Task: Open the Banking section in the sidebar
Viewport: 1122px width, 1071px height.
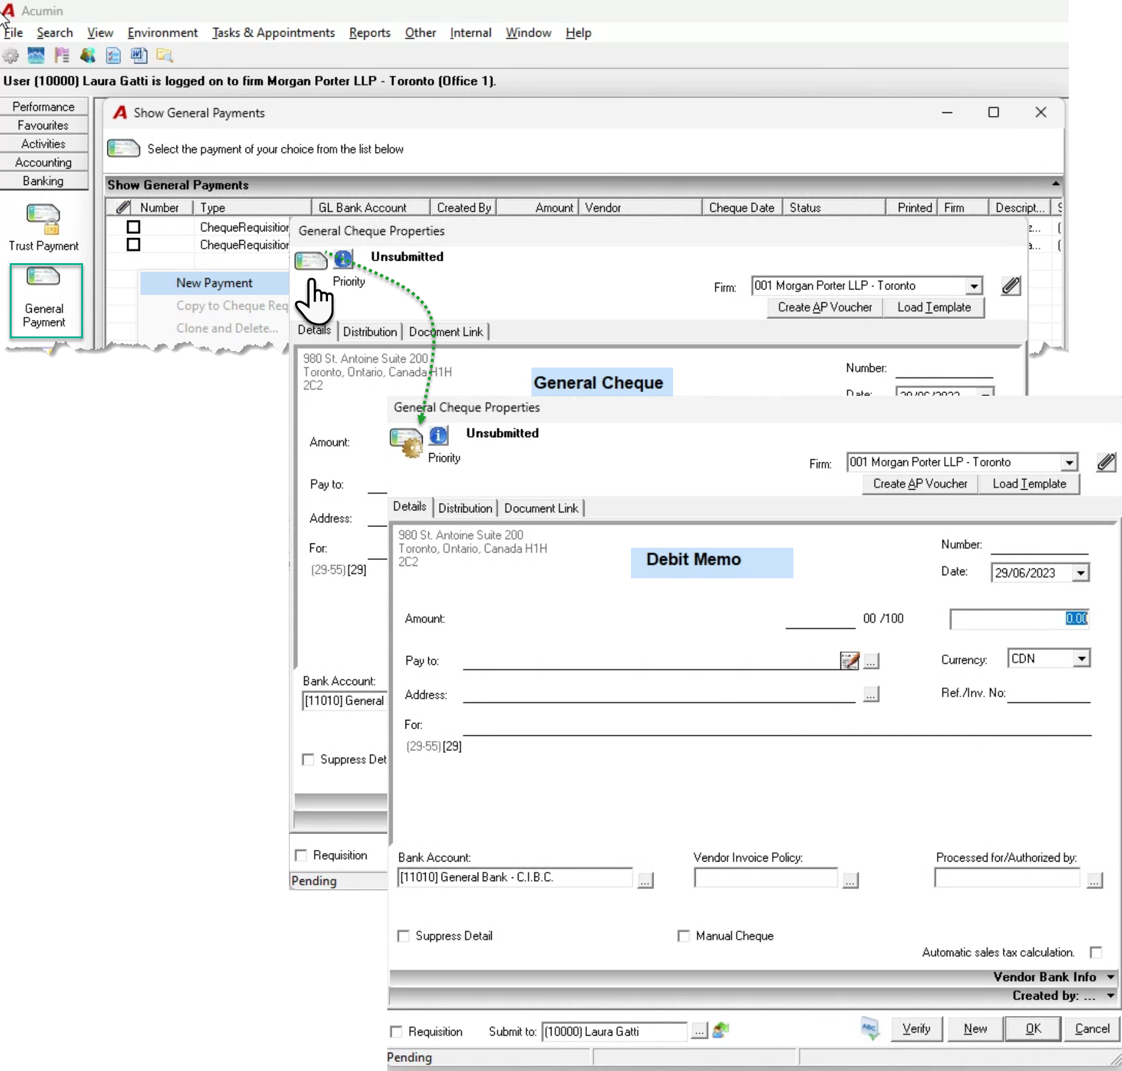Action: pyautogui.click(x=43, y=181)
